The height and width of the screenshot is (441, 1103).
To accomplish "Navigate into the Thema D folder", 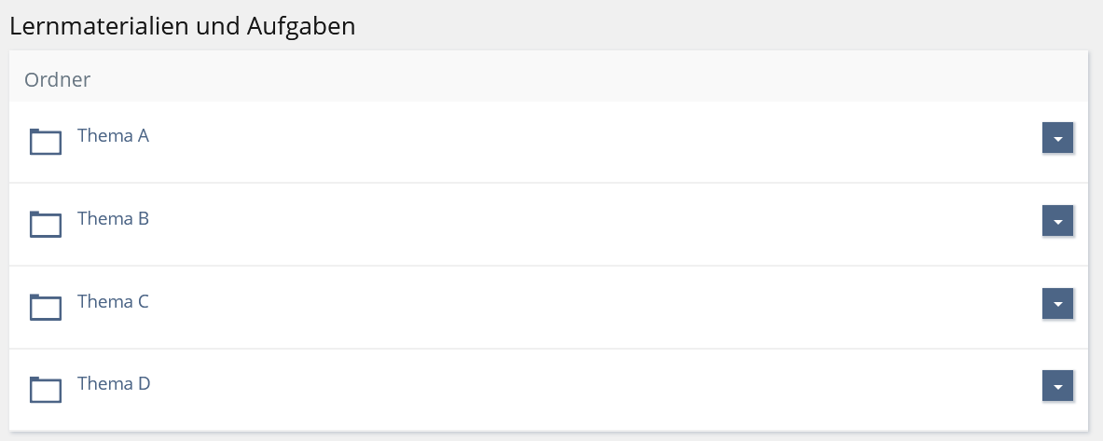I will [113, 384].
